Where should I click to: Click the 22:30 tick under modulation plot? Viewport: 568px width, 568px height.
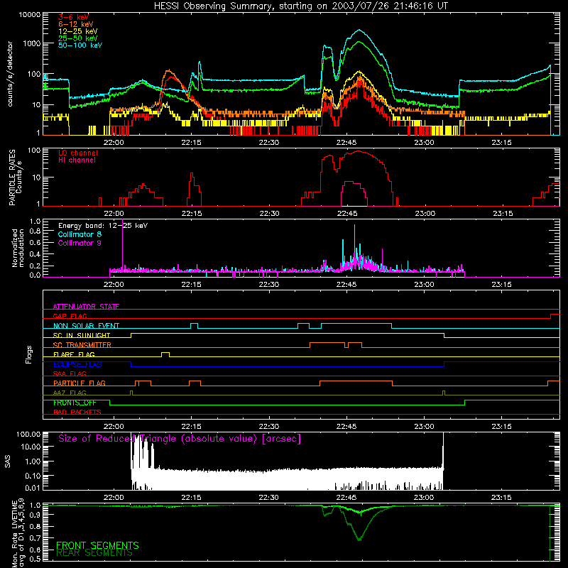click(x=269, y=285)
